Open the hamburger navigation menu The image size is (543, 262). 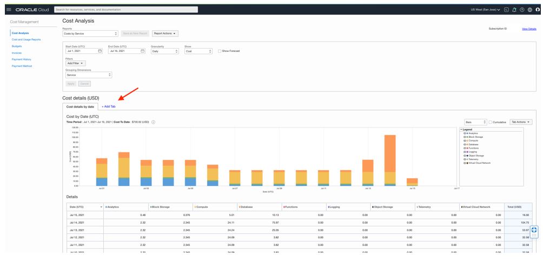tap(9, 10)
